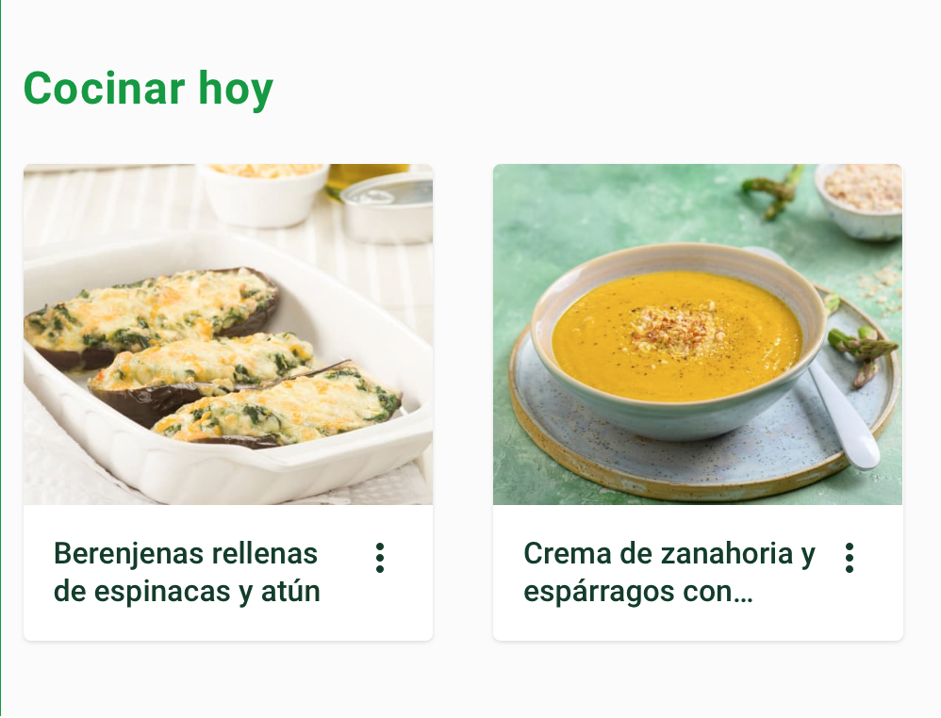Click the word "hoy" in the green heading

click(x=236, y=90)
